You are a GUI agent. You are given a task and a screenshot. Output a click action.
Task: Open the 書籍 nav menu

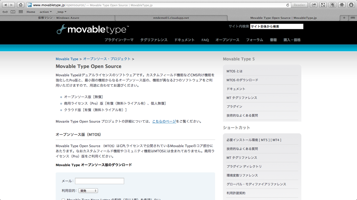(273, 40)
